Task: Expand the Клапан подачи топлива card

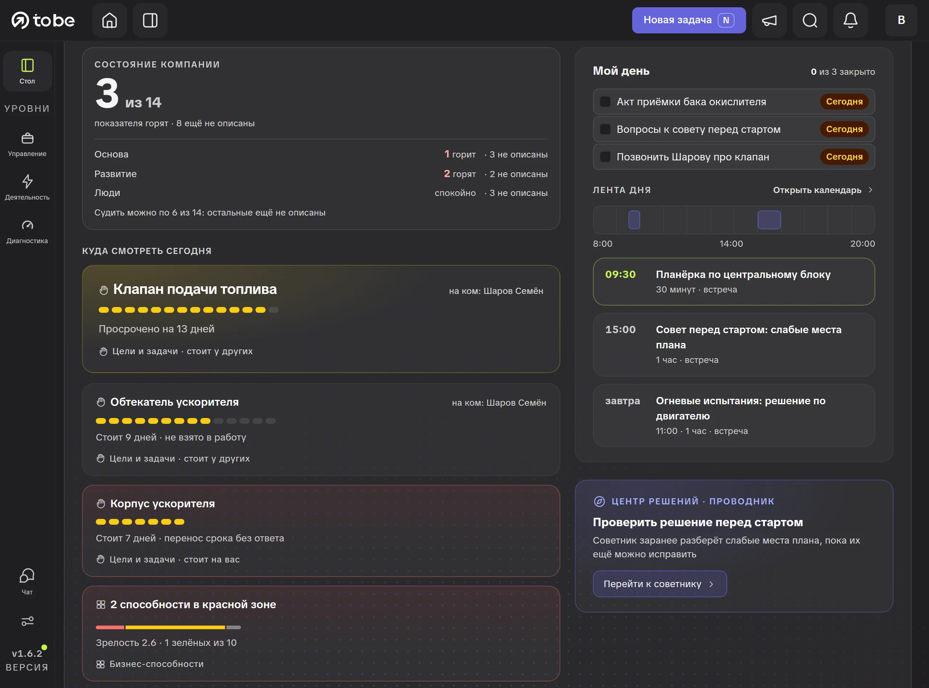Action: click(321, 319)
